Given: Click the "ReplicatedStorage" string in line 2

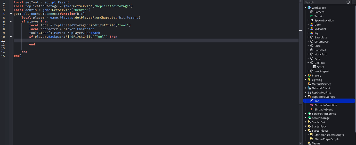Looking at the screenshot, I should 112,6.
